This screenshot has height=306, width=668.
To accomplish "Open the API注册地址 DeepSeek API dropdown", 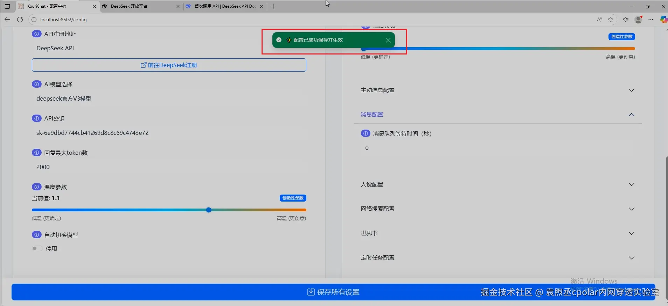I will click(x=169, y=48).
